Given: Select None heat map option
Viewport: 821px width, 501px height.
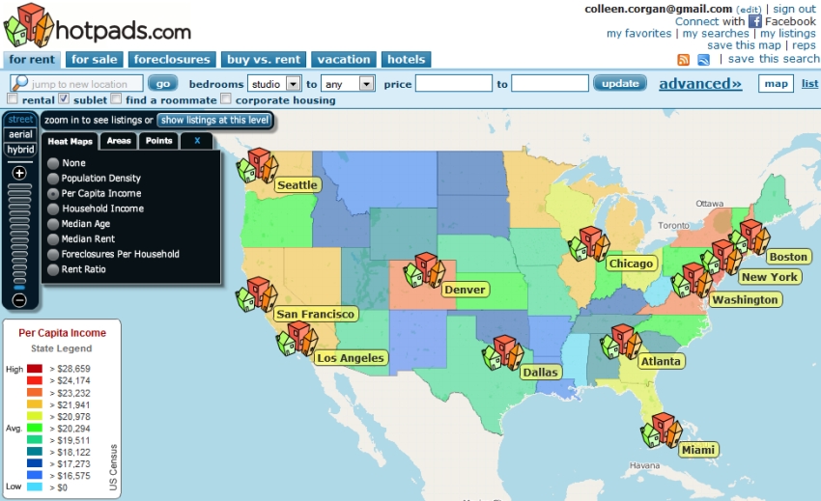Looking at the screenshot, I should (53, 163).
